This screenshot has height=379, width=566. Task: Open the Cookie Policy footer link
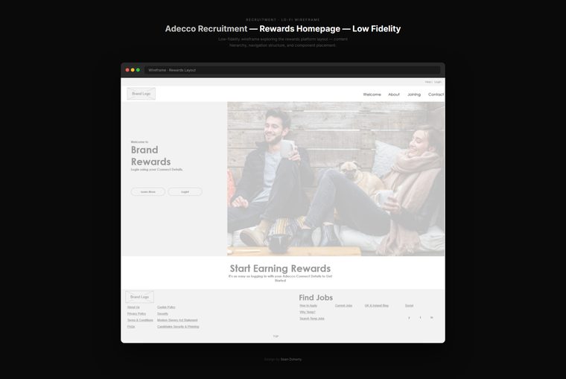(x=166, y=308)
